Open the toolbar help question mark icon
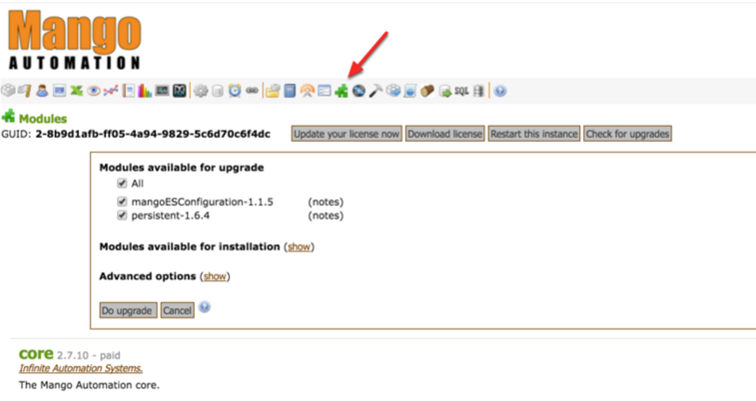This screenshot has height=401, width=756. click(x=500, y=91)
